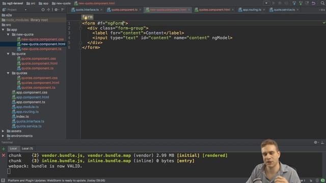Select node_modules library root folder
The height and width of the screenshot is (183, 326).
click(x=25, y=20)
